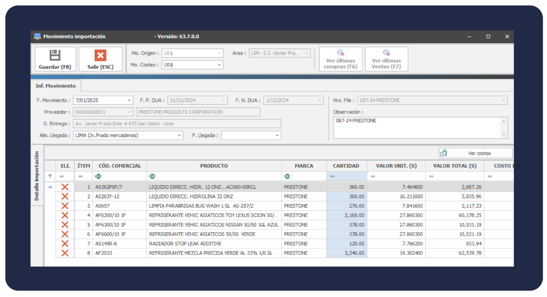Expand the Mo. Costeo currency dropdown
Viewport: 547px width, 297px height.
[x=219, y=65]
